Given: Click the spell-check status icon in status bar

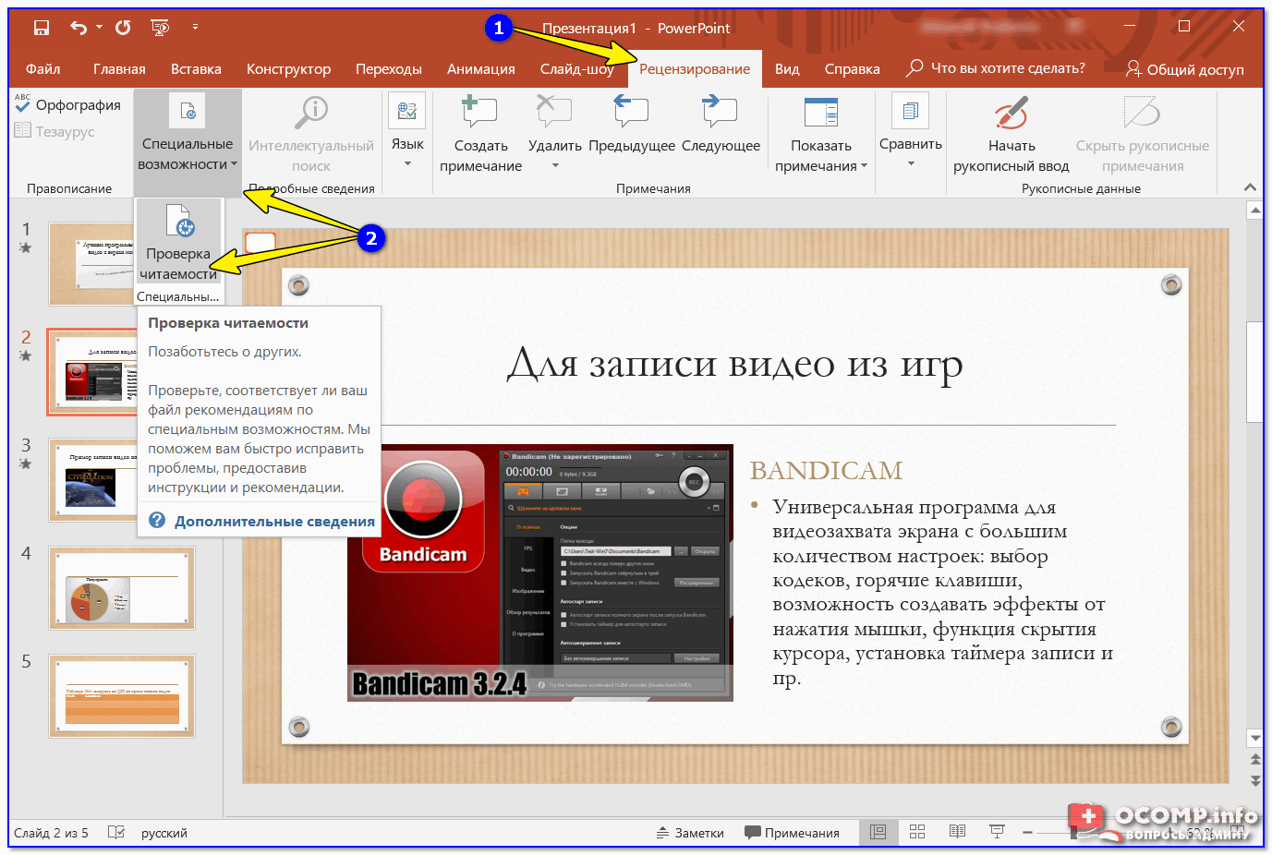Looking at the screenshot, I should click(116, 832).
